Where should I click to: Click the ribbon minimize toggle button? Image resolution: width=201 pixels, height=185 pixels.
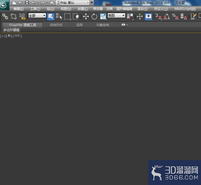point(124,25)
